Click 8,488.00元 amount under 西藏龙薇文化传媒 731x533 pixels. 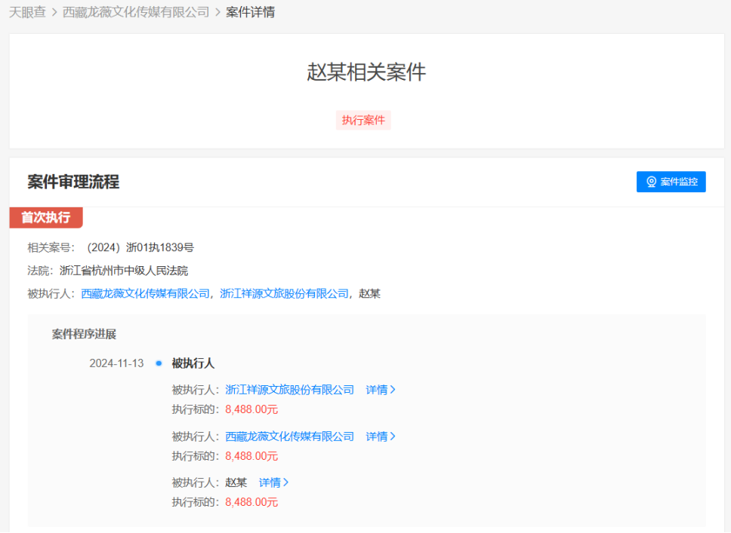pos(251,456)
